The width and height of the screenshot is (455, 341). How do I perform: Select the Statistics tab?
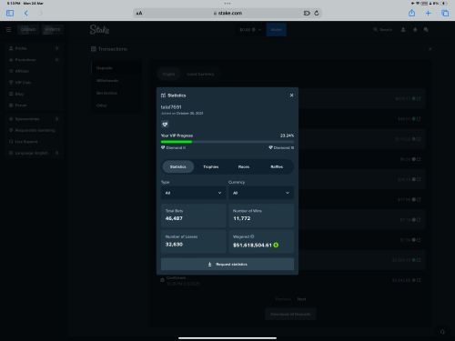pos(178,166)
